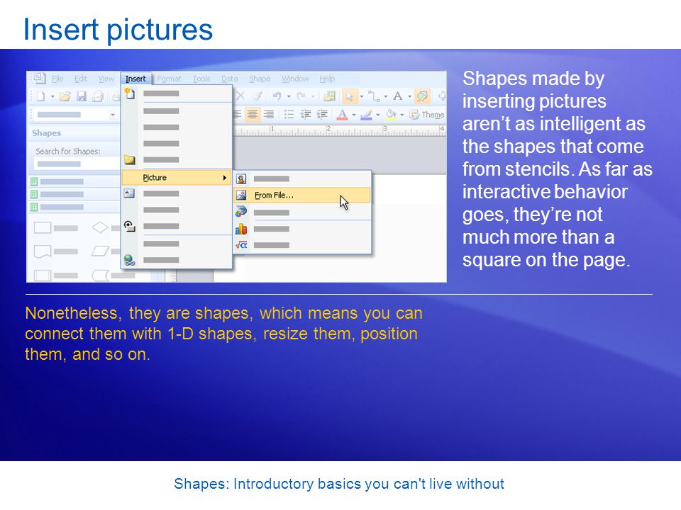Image resolution: width=681 pixels, height=510 pixels.
Task: Click the Undo arrow icon
Action: [277, 96]
